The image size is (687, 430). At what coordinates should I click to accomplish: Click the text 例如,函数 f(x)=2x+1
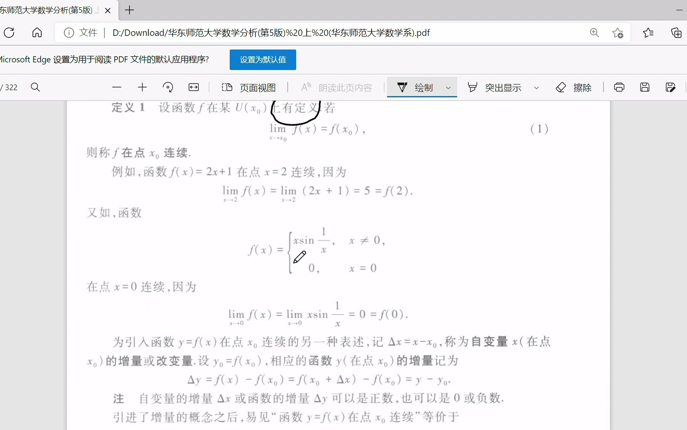[x=172, y=172]
